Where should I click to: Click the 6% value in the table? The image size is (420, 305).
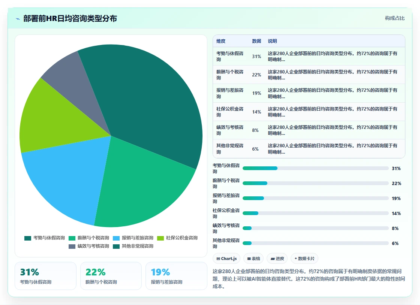click(x=255, y=149)
